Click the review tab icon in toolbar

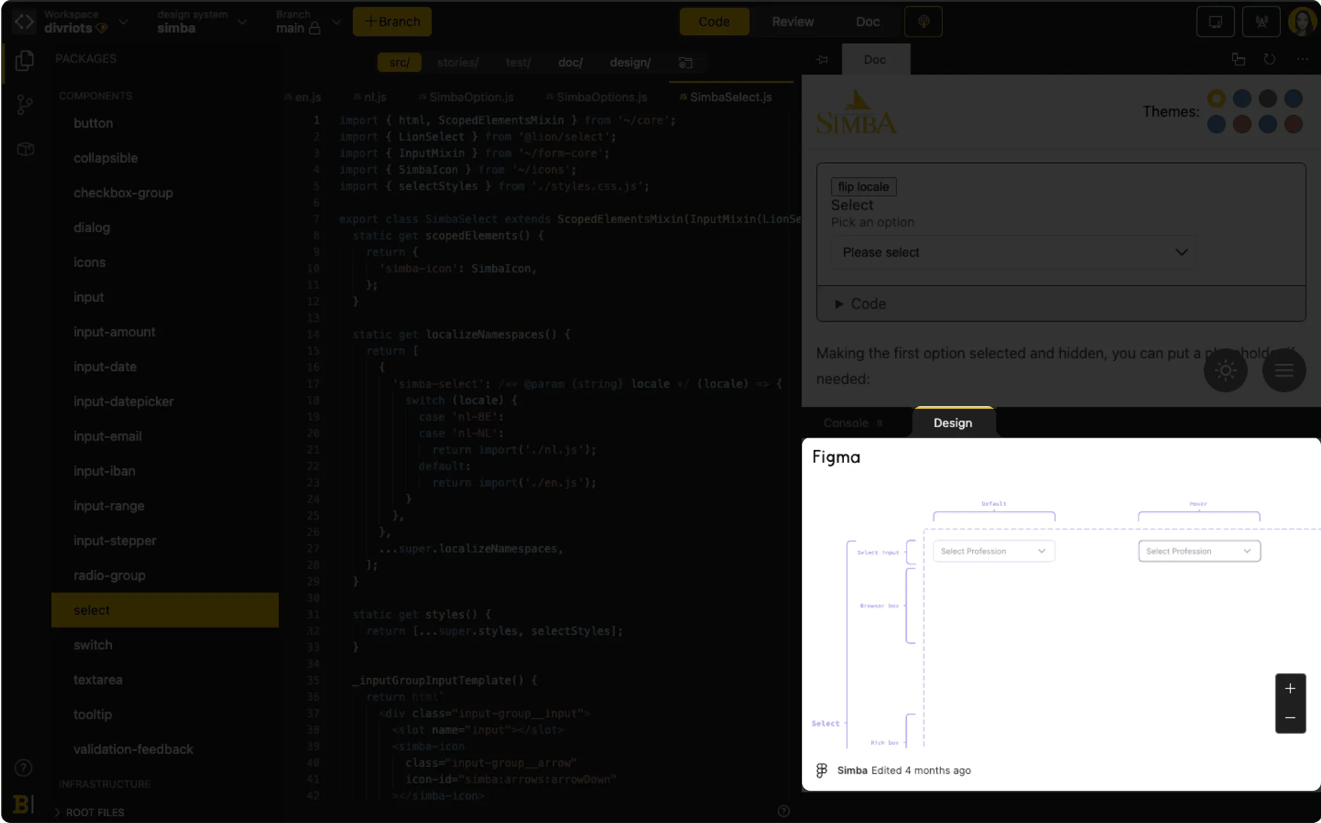[793, 21]
